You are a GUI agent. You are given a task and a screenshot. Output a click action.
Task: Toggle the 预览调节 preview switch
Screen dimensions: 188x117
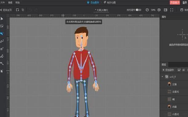138,10
